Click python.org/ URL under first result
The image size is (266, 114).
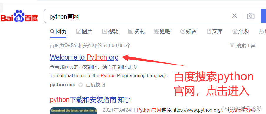pyautogui.click(x=62, y=85)
